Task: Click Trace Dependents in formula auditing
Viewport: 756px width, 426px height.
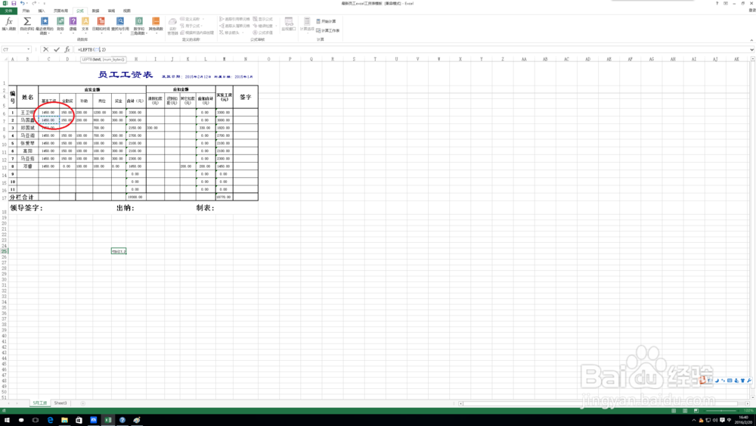Action: click(235, 26)
